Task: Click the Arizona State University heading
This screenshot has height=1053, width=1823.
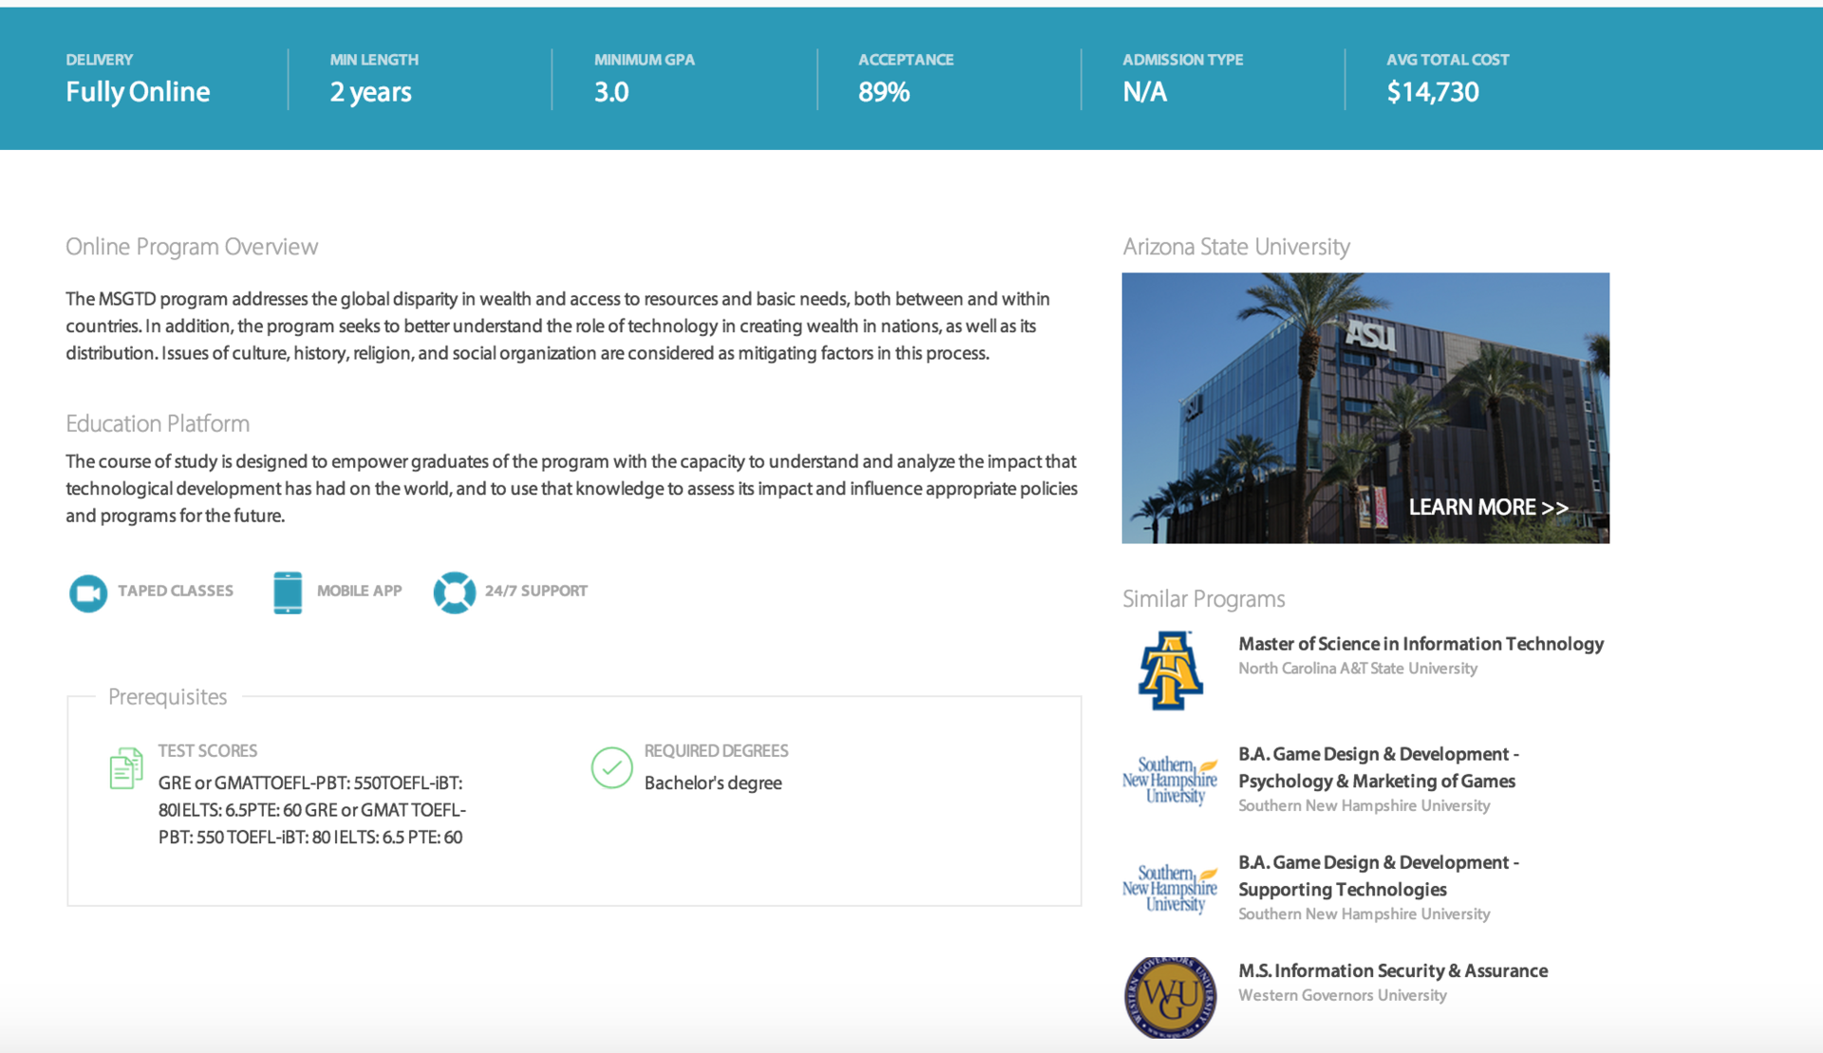Action: coord(1236,247)
